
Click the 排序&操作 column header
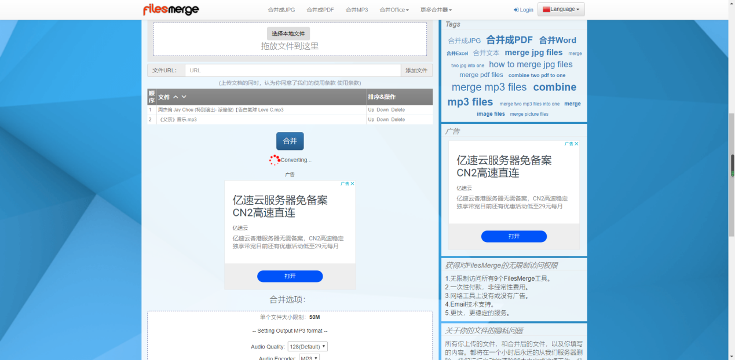382,97
